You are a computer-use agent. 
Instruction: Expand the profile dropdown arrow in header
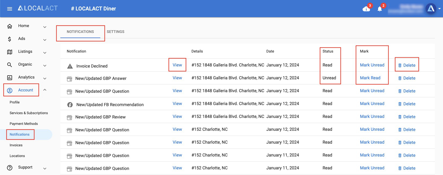pos(439,9)
